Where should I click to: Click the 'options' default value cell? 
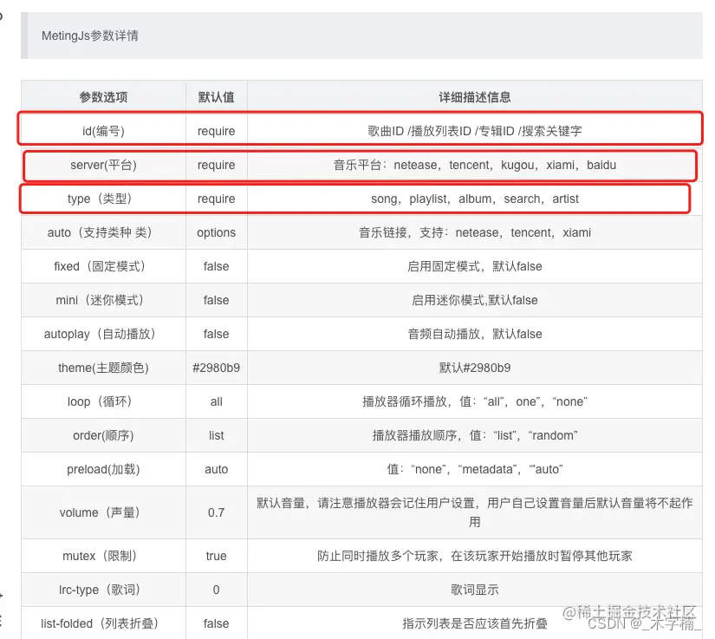click(x=216, y=232)
